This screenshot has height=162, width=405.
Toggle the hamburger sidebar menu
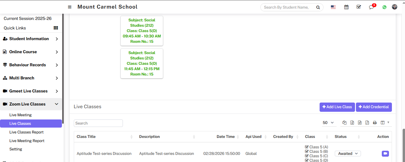pos(70,7)
